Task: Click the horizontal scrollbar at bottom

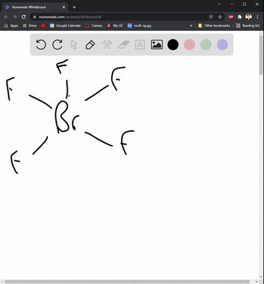Action: point(127,282)
